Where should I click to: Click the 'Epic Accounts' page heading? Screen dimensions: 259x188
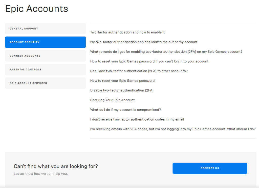[x=37, y=9]
